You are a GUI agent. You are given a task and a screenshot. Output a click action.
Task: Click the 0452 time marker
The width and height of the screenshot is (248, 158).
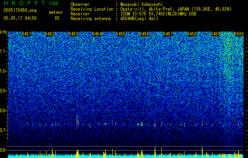coord(50,34)
